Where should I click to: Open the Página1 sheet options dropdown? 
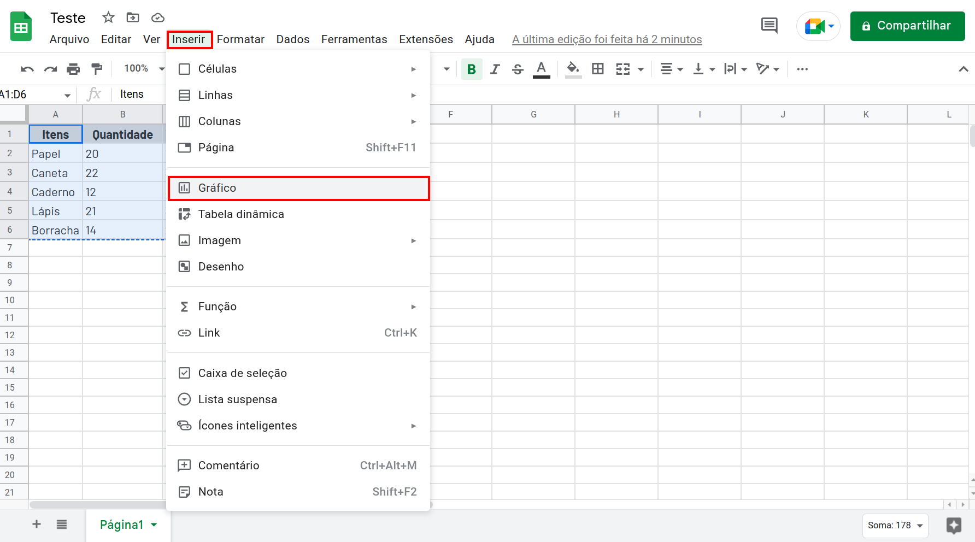click(x=154, y=525)
